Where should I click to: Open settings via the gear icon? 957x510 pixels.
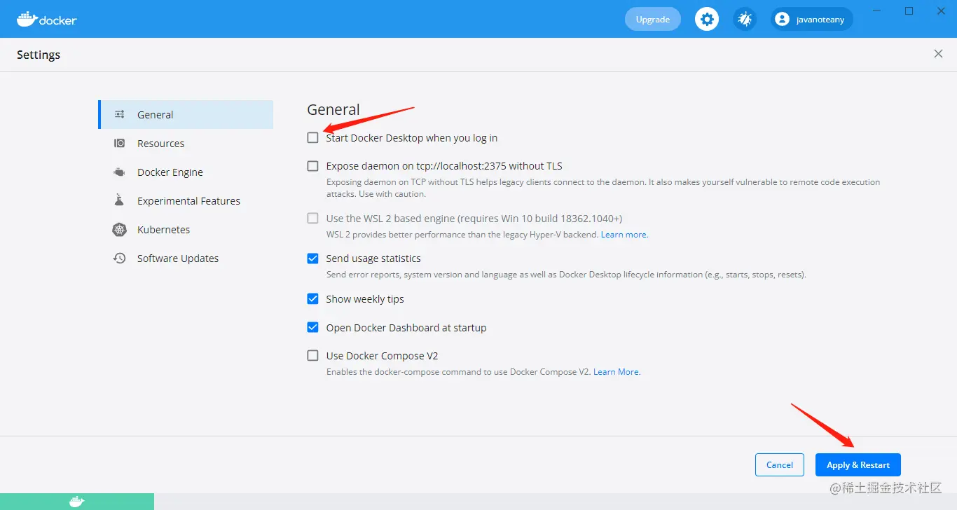(x=707, y=19)
